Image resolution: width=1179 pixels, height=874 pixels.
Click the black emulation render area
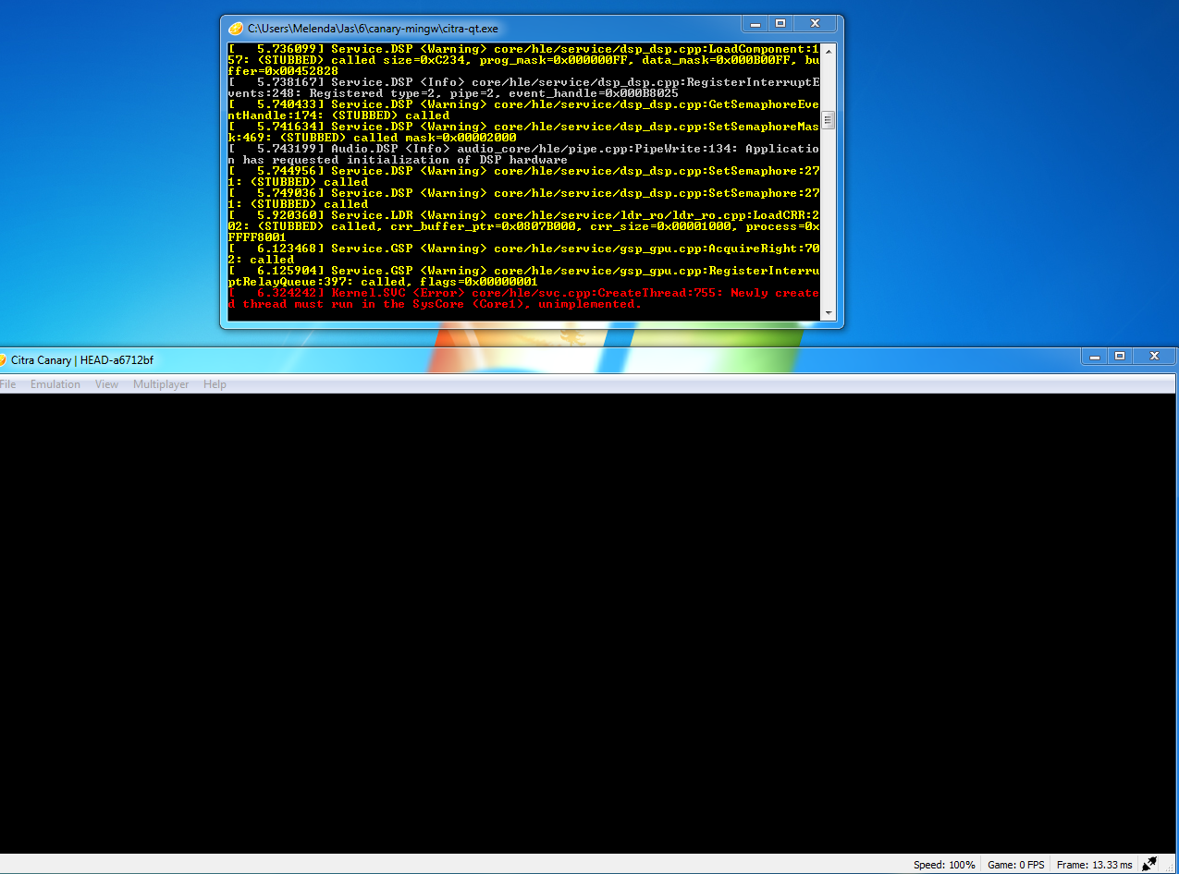tap(589, 624)
